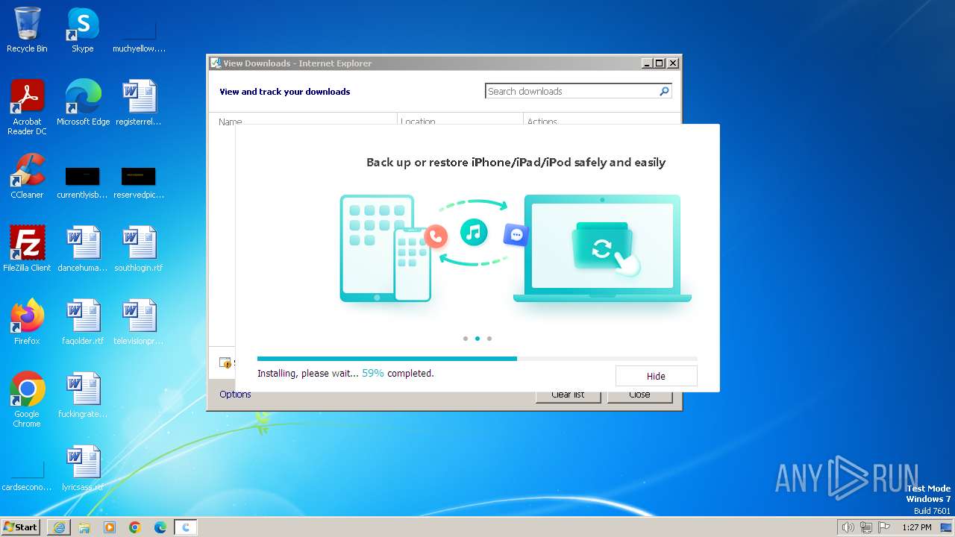The image size is (955, 537).
Task: Open File Explorer from the taskbar
Action: click(84, 527)
